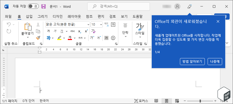Open the 단락 paragraph group

[x=125, y=30]
